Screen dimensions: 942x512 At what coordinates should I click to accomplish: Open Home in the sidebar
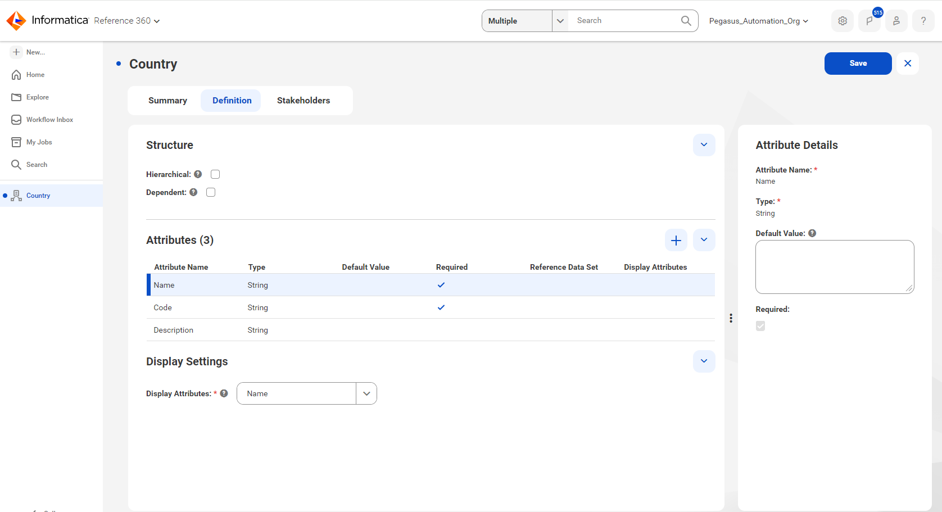tap(35, 75)
